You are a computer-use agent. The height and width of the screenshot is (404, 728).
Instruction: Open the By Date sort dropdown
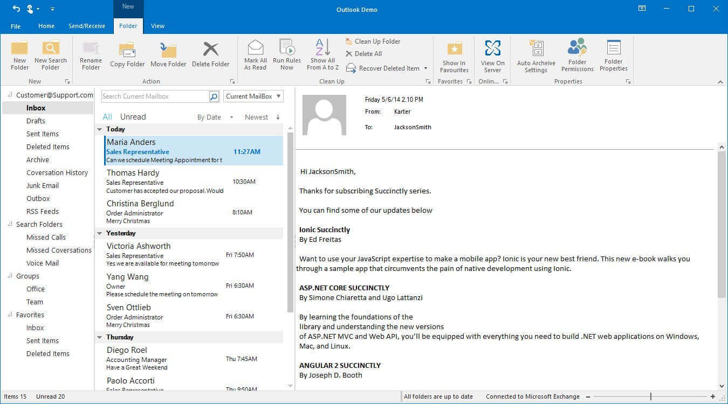coord(215,117)
